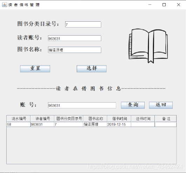Image resolution: width=186 pixels, height=173 pixels.
Task: Click the 重置 reset button
Action: click(x=35, y=69)
